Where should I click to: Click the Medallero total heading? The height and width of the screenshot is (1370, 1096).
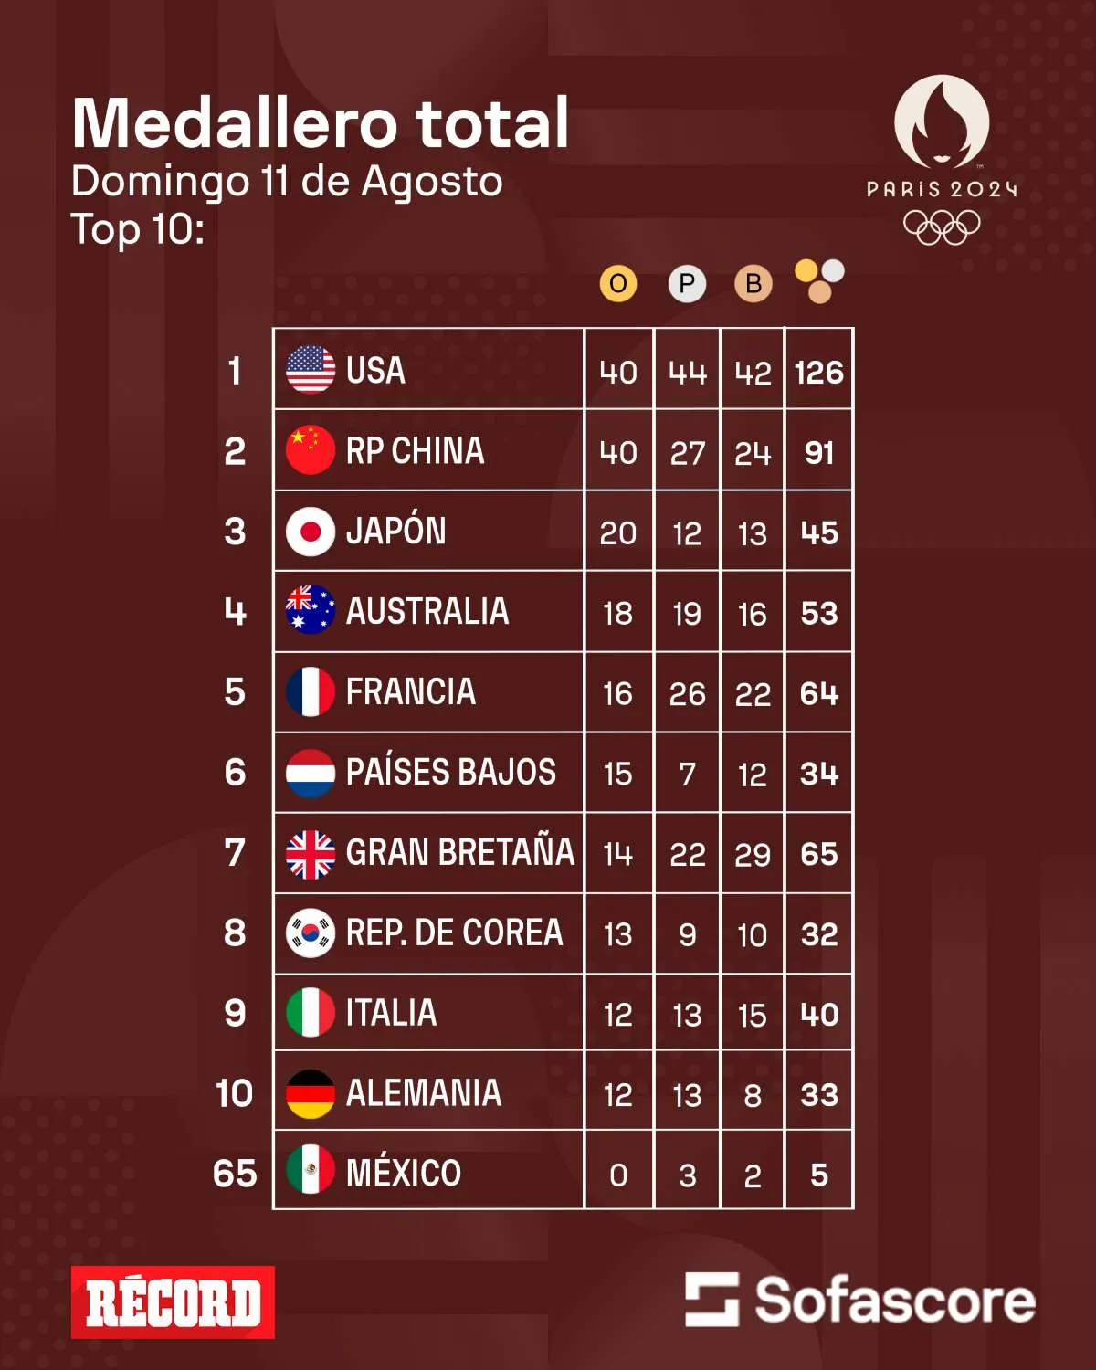coord(321,123)
